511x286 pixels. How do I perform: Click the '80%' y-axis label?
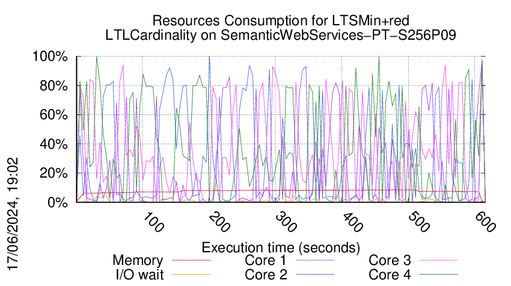tap(54, 86)
